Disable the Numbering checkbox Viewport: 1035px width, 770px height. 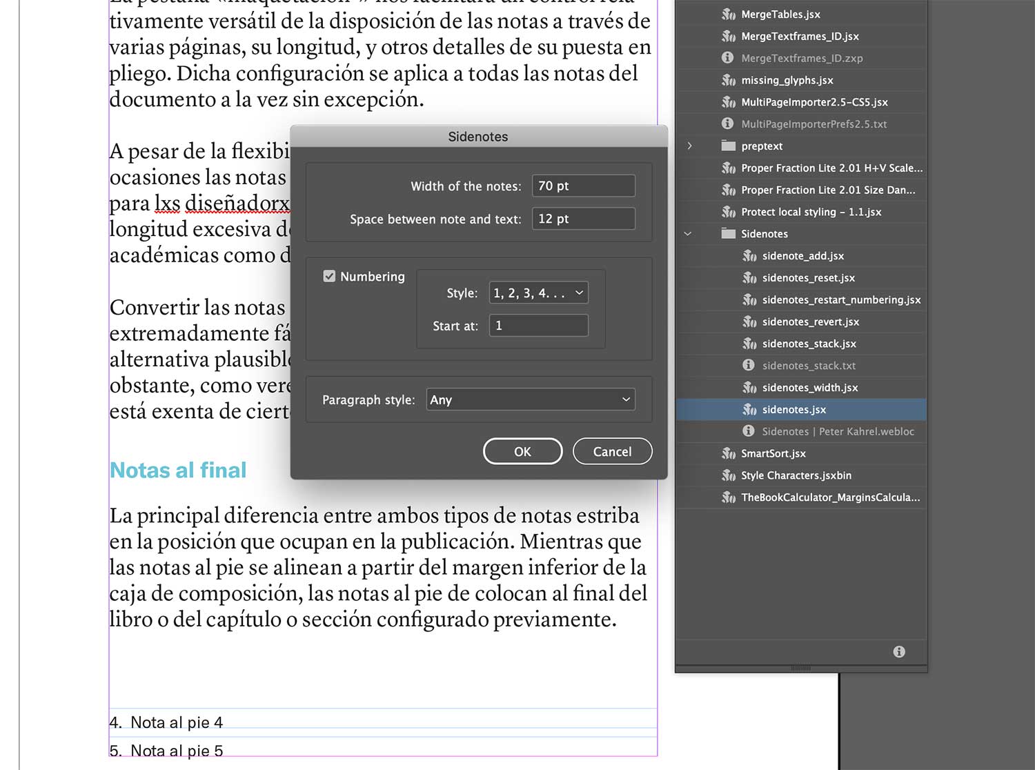click(x=329, y=276)
